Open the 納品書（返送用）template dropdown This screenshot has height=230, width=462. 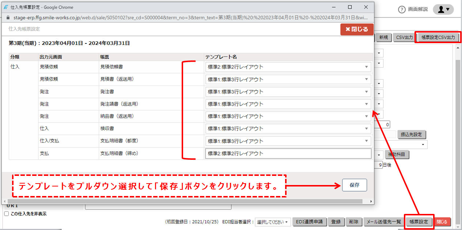(x=367, y=116)
